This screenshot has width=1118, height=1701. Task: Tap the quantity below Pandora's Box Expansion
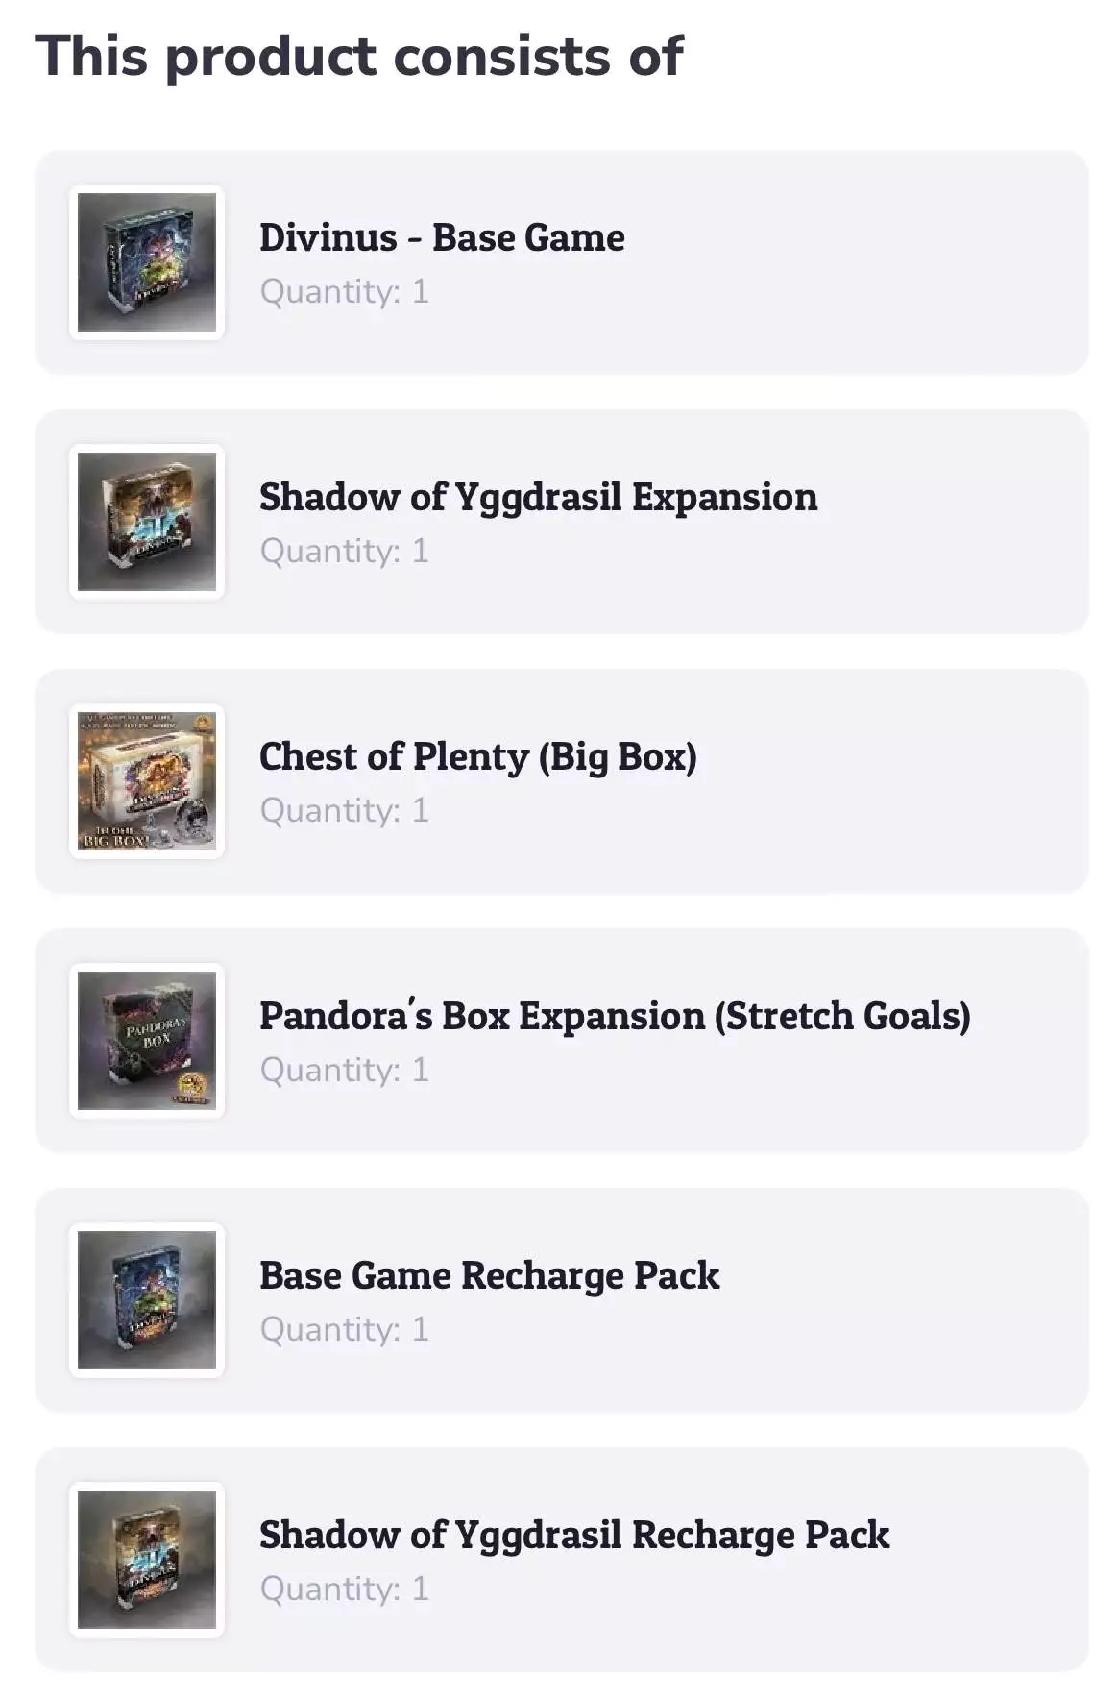344,1070
